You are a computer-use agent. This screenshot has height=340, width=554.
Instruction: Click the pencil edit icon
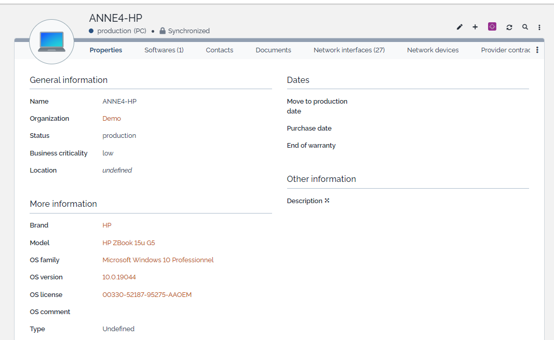click(460, 27)
